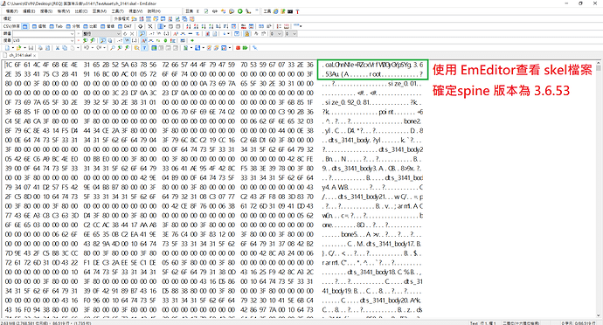This screenshot has width=603, height=325.
Task: Select the ch_3141.skel document tab
Action: (19, 55)
